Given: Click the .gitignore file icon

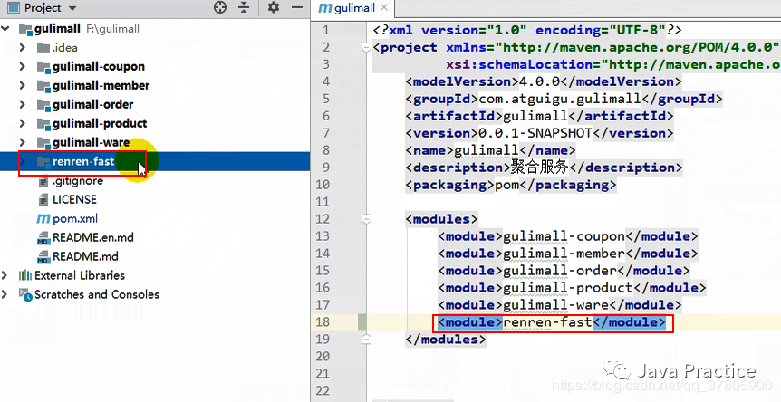Looking at the screenshot, I should (43, 180).
